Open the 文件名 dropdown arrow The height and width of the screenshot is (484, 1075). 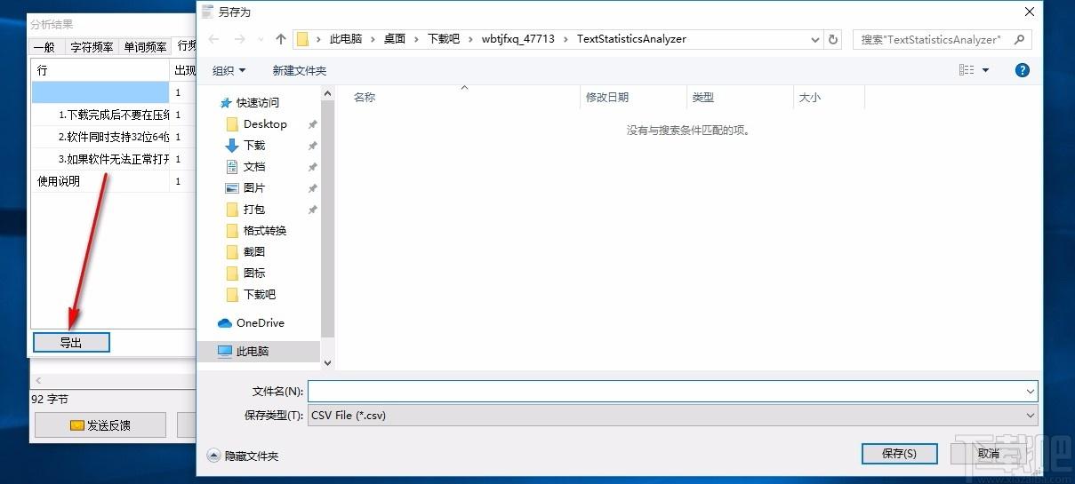pos(1031,391)
